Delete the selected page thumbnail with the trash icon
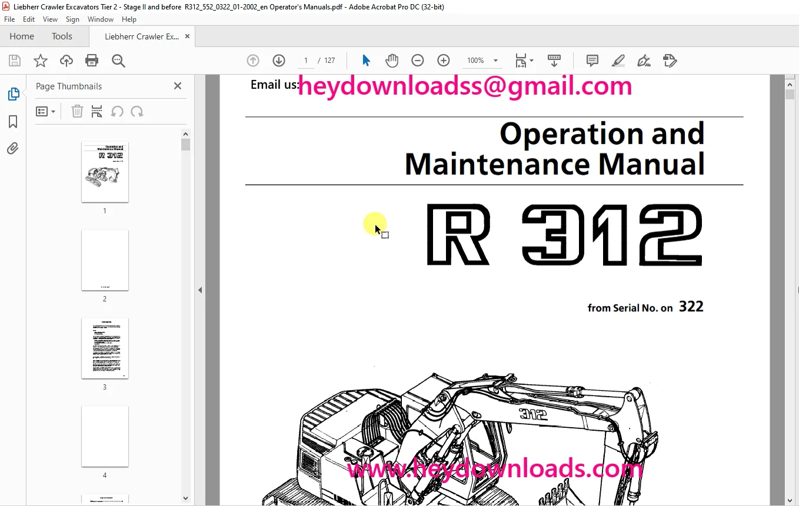799x506 pixels. [77, 111]
